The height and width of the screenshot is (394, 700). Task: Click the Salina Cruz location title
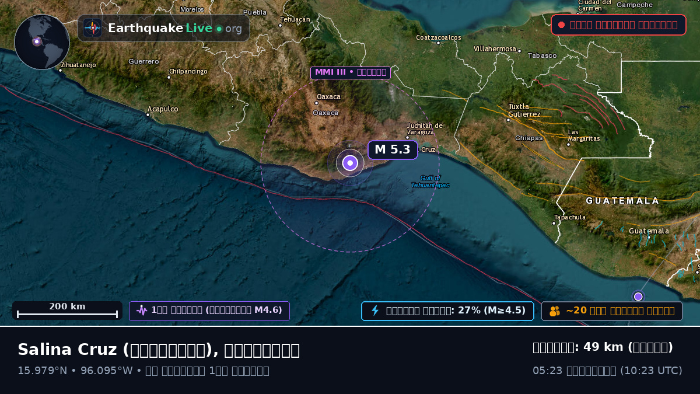(x=159, y=350)
